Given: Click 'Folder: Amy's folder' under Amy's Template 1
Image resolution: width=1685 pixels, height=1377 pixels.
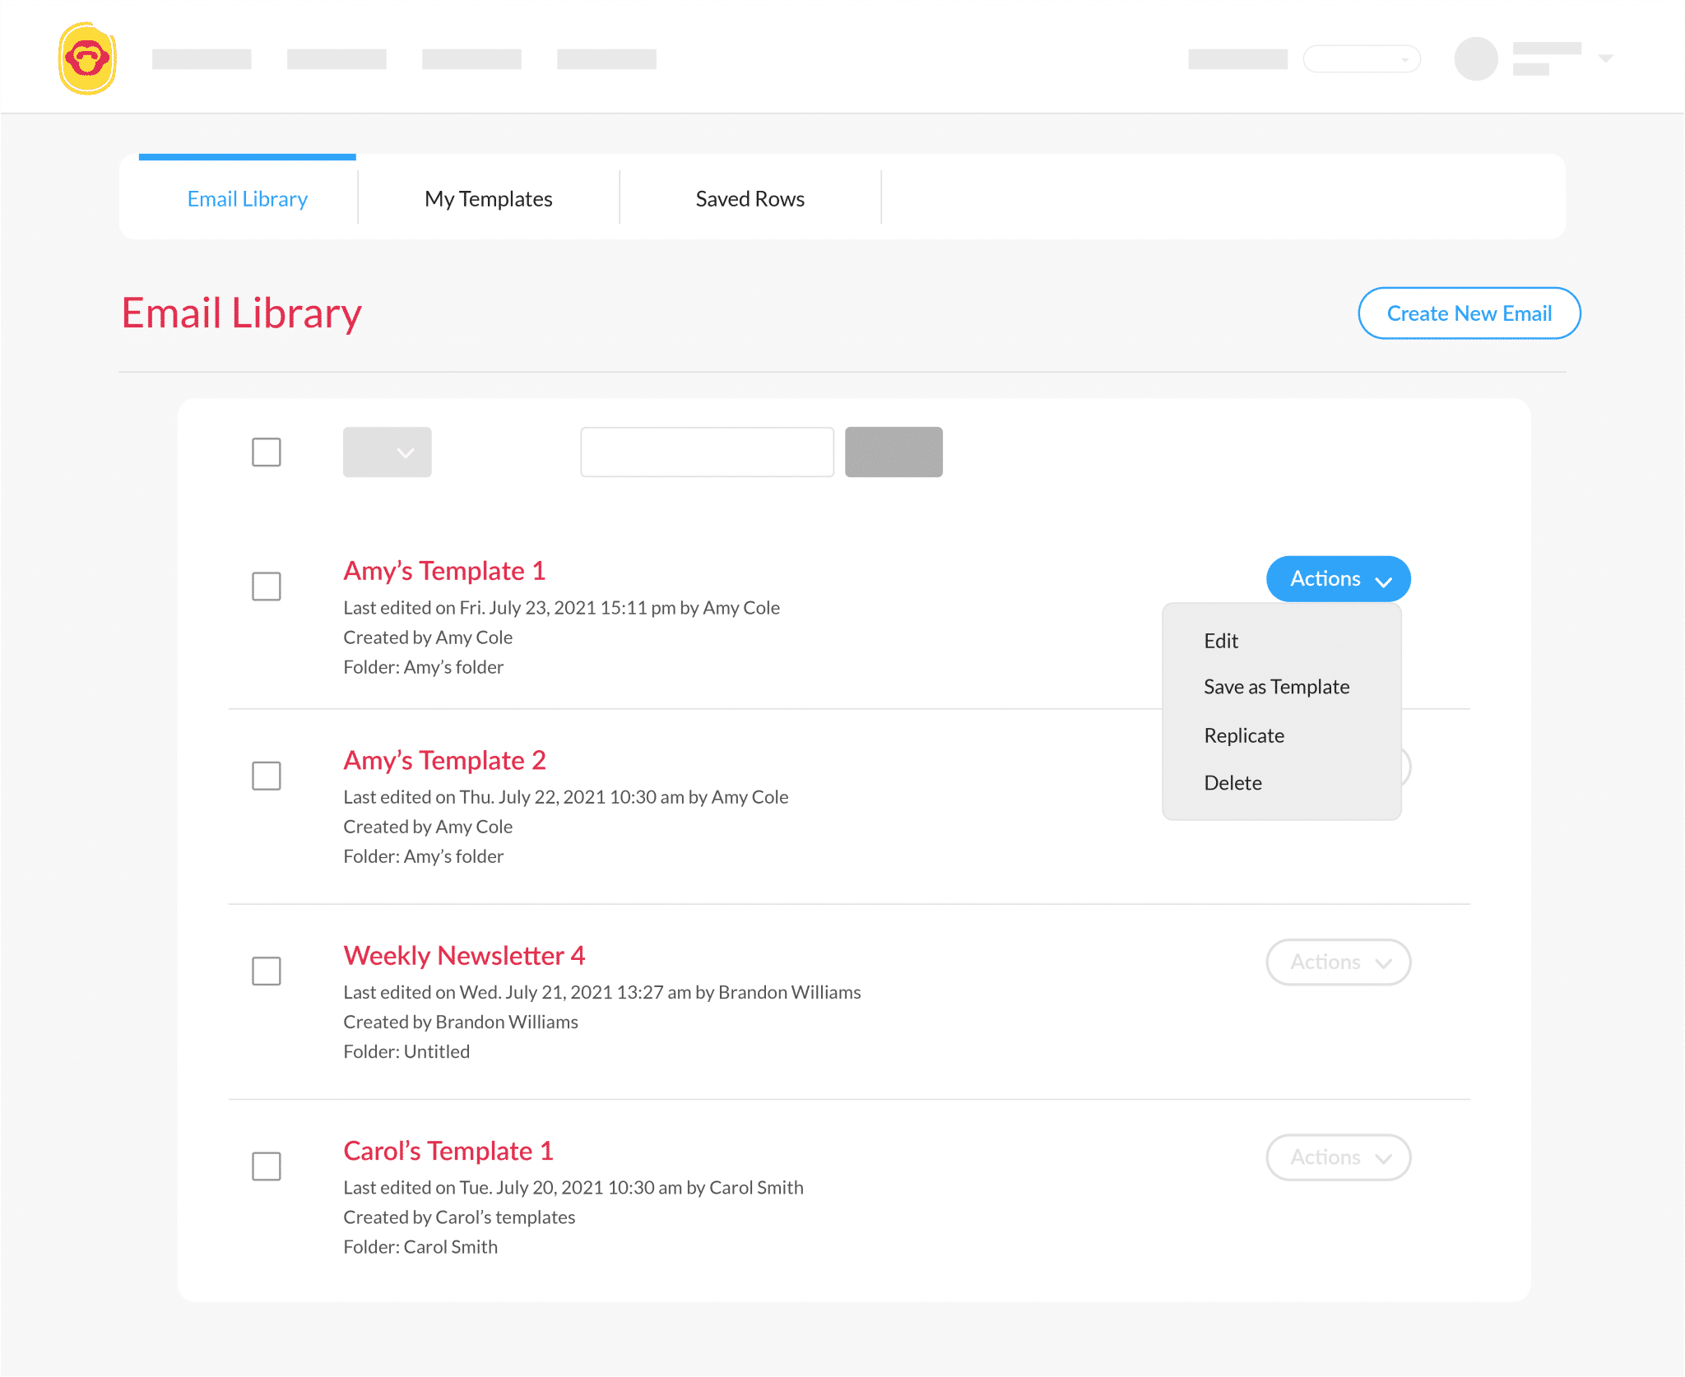Looking at the screenshot, I should click(x=423, y=667).
